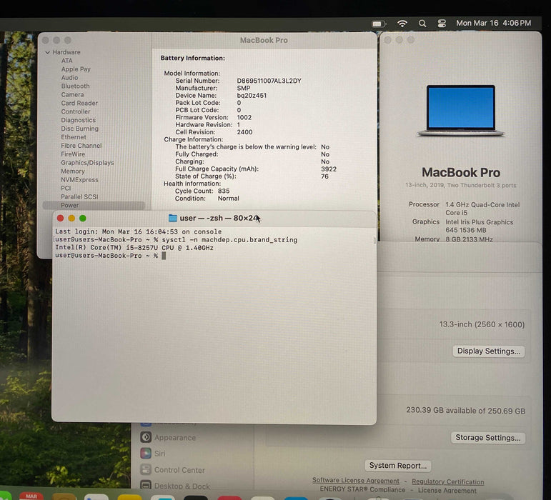The image size is (551, 500).
Task: Select Parallel SCSI in hardware list
Action: click(x=79, y=196)
